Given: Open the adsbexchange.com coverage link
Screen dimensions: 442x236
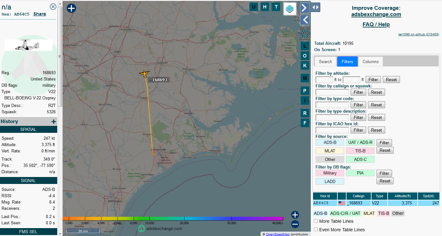Looking at the screenshot, I should tap(376, 14).
